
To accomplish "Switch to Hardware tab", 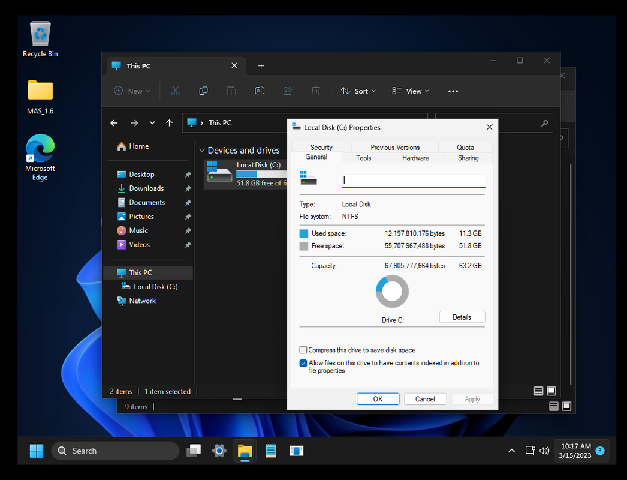I will tap(415, 158).
